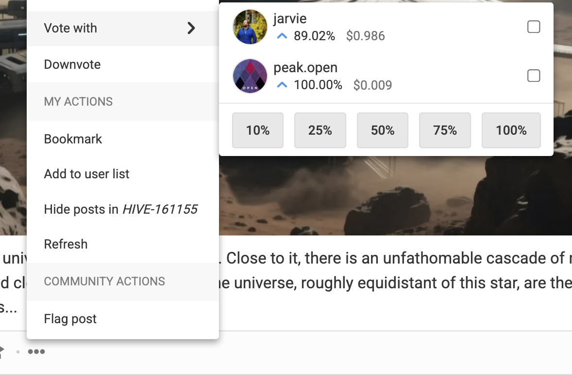Tick the checkbox for jarvie

(534, 27)
